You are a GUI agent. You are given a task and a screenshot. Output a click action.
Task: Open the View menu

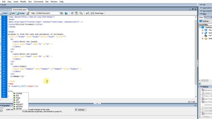(x=9, y=2)
